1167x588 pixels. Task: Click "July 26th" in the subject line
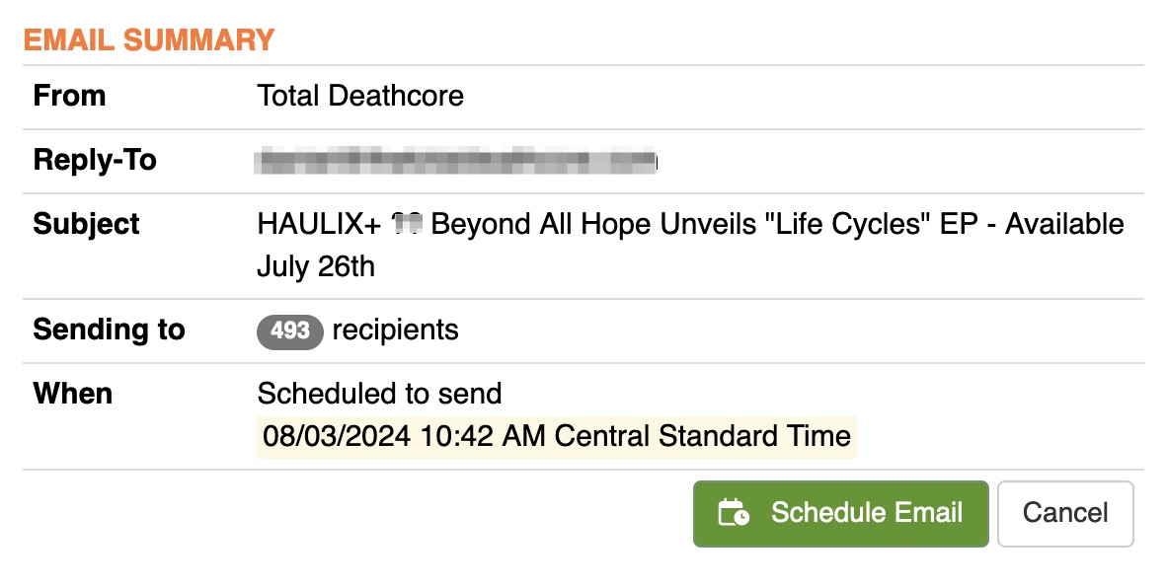(x=316, y=267)
